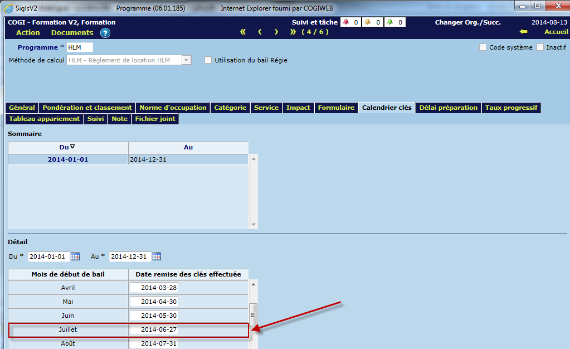This screenshot has width=570, height=349.
Task: Expand the Méthode de calcul dropdown
Action: click(186, 60)
